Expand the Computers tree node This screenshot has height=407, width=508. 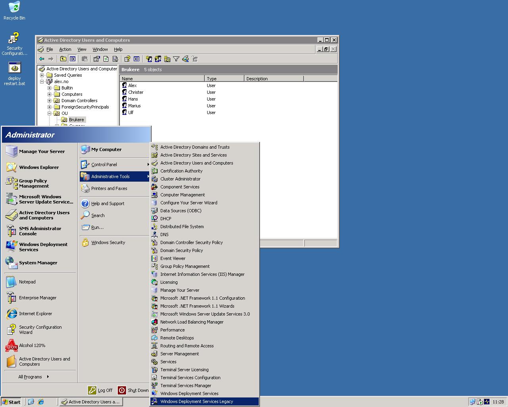tap(49, 94)
